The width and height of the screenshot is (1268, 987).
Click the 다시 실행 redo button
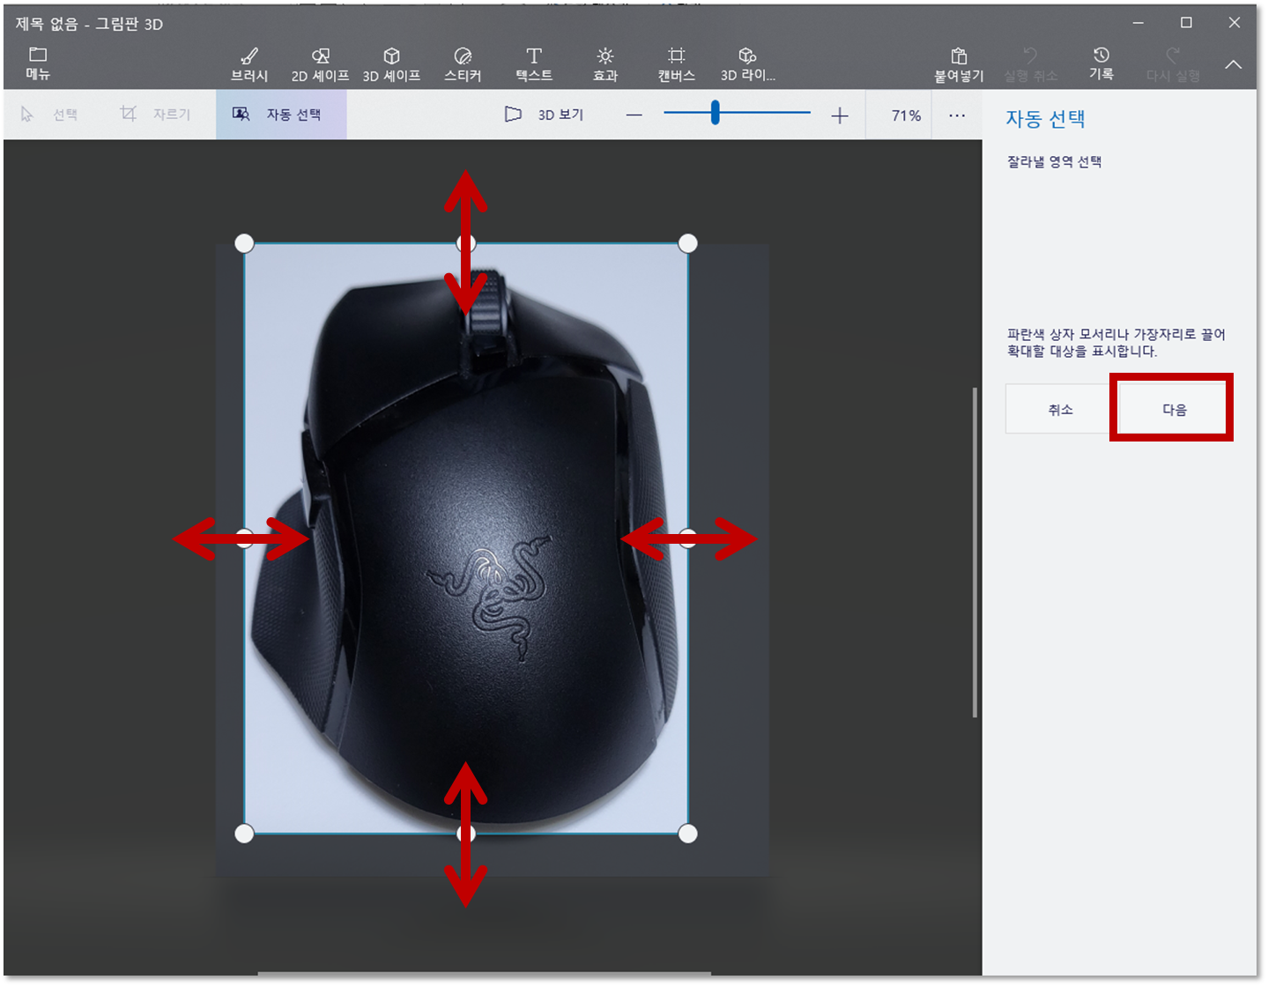1173,65
